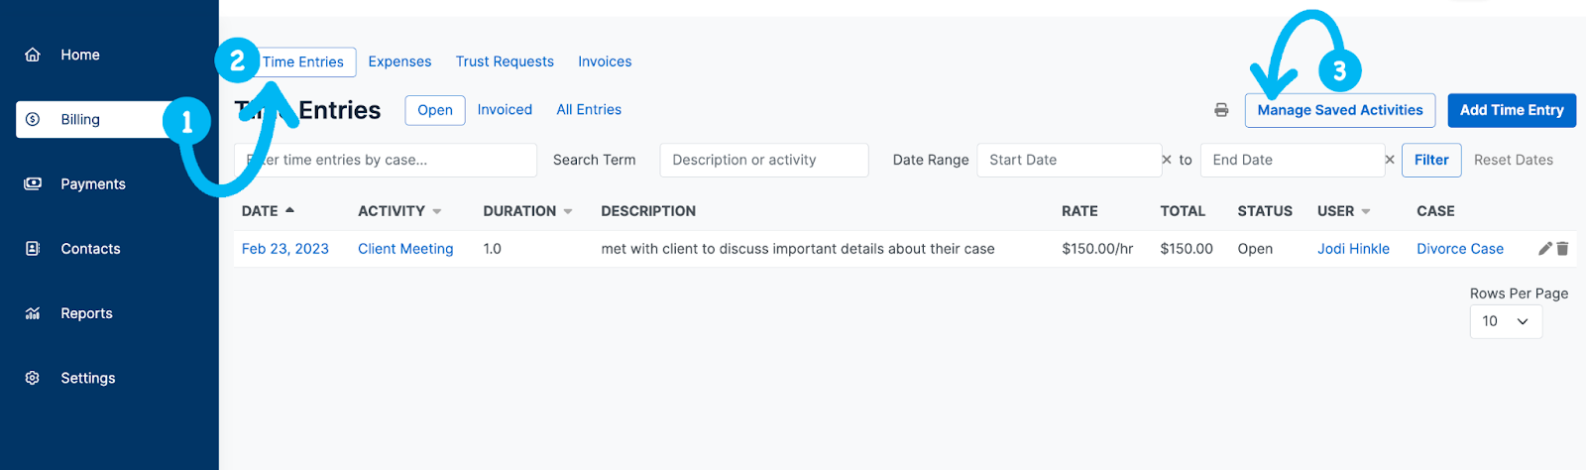Click the Add Time Entry button

(x=1512, y=110)
